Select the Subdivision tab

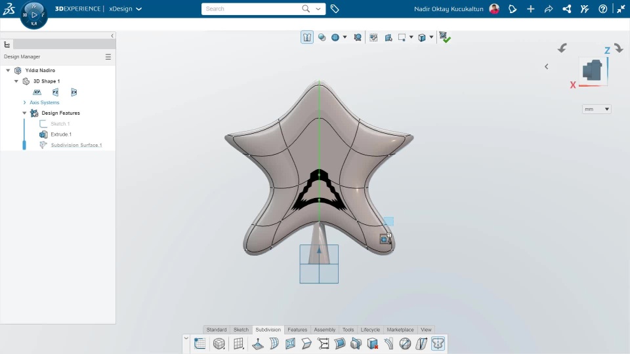[x=268, y=330]
